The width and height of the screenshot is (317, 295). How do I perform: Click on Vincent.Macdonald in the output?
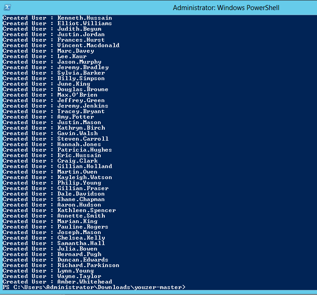click(88, 45)
